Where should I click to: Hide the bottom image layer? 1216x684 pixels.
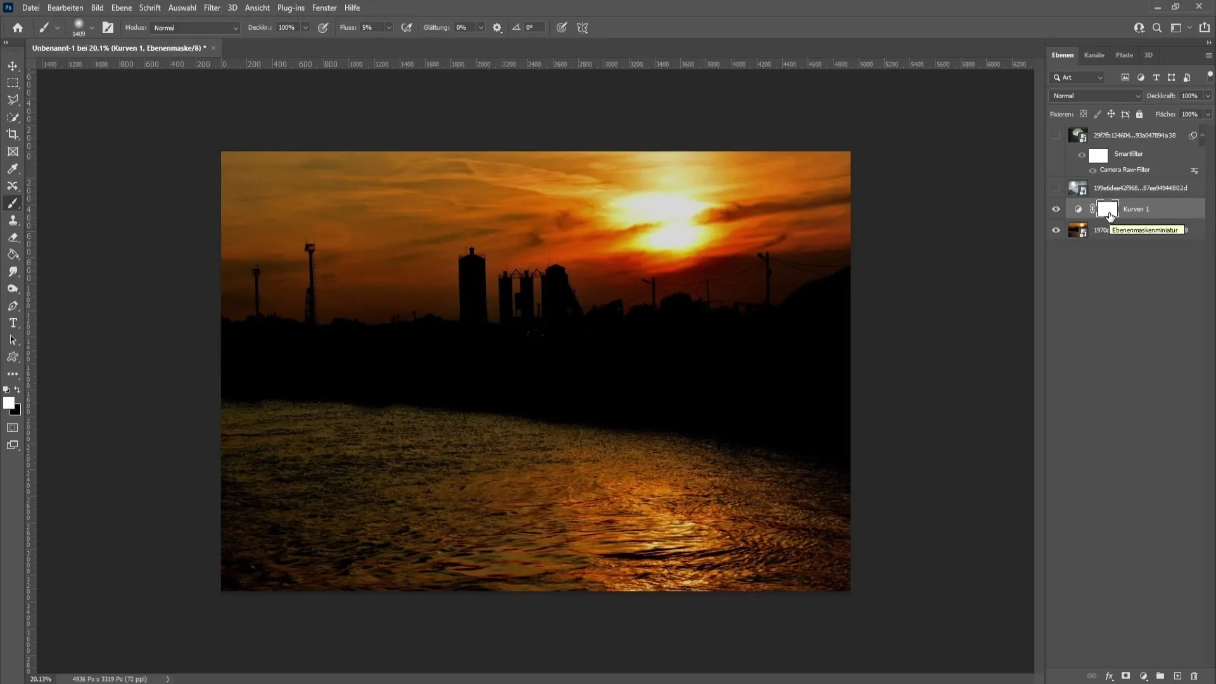click(1054, 231)
